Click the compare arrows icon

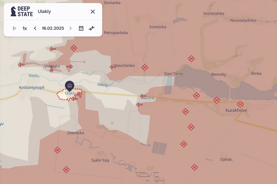tap(92, 28)
